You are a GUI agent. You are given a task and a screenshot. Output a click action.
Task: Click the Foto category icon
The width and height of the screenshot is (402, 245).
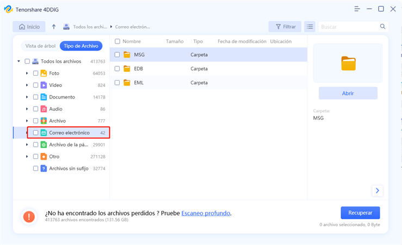coord(44,73)
